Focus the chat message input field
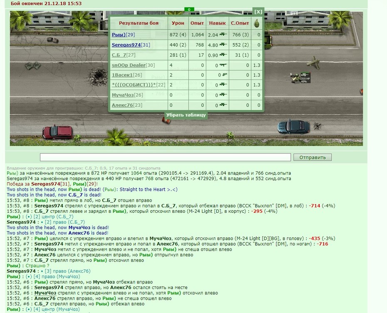This screenshot has height=313, width=387. (165, 157)
